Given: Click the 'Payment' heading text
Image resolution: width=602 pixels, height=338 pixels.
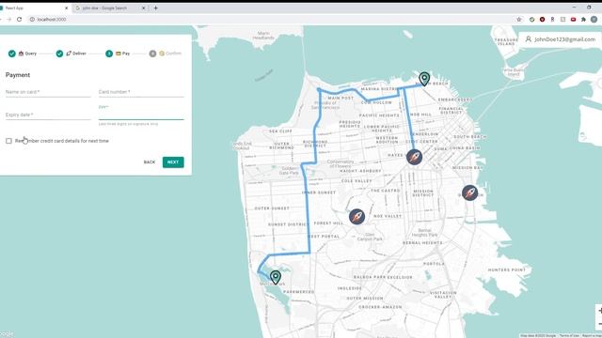Looking at the screenshot, I should 18,75.
